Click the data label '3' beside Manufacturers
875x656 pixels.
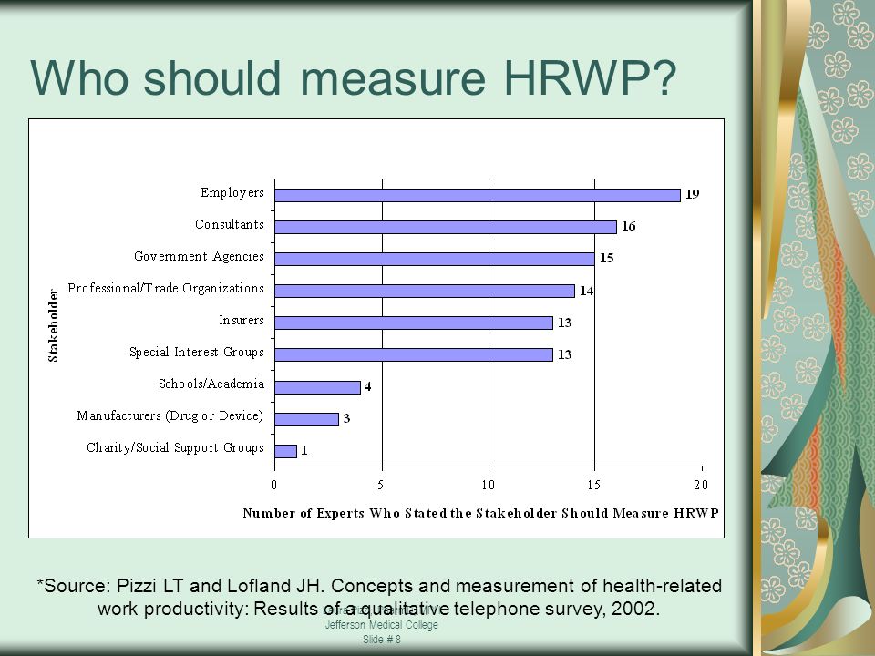click(x=346, y=418)
